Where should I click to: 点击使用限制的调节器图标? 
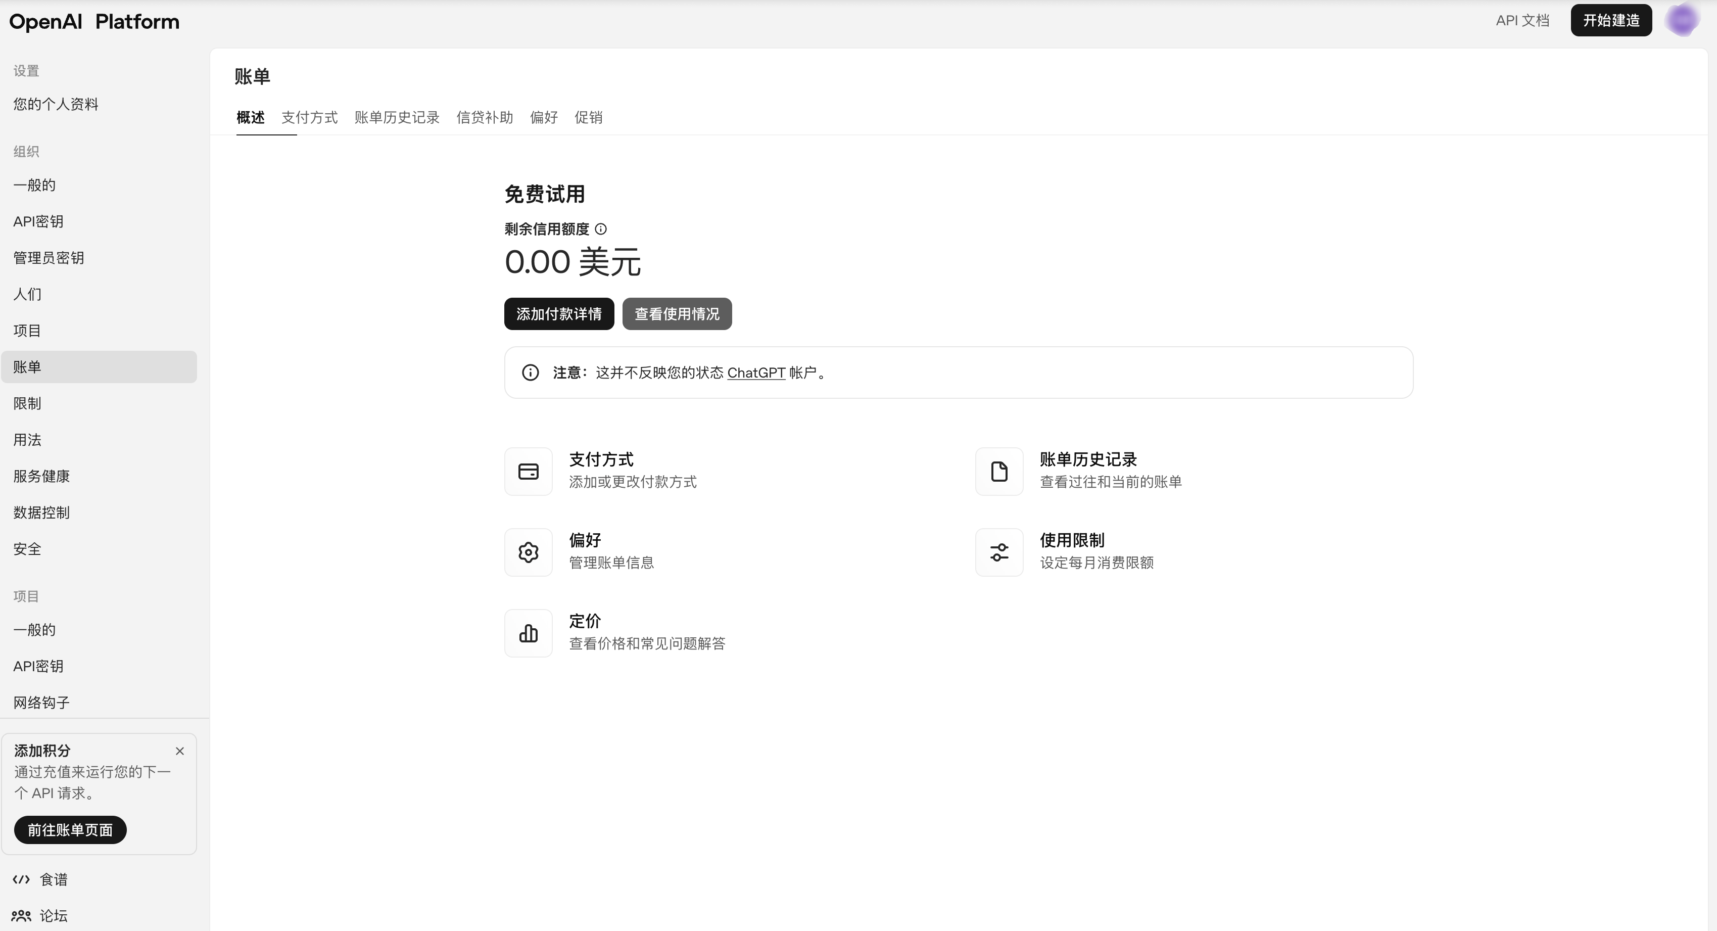998,551
